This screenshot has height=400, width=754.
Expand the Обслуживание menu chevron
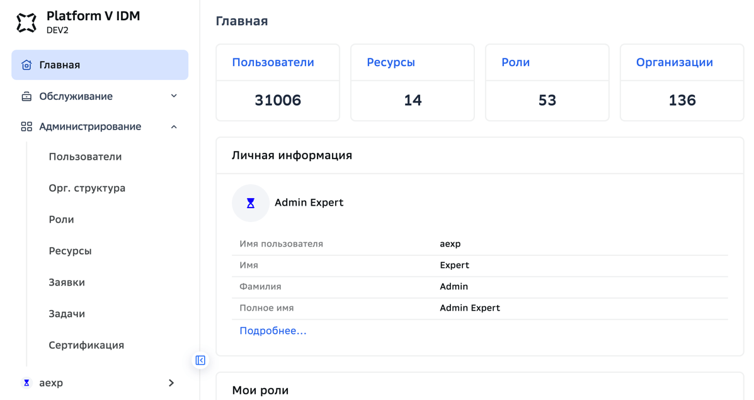[x=174, y=96]
